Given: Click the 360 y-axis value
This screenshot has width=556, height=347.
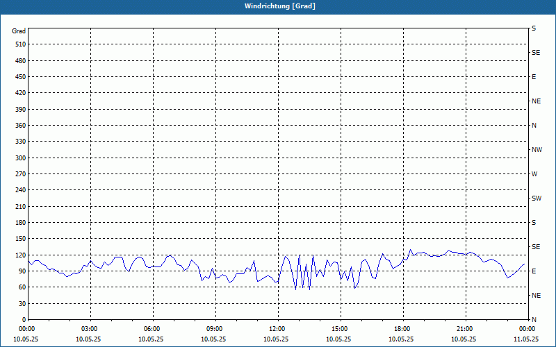Looking at the screenshot, I should tap(21, 126).
